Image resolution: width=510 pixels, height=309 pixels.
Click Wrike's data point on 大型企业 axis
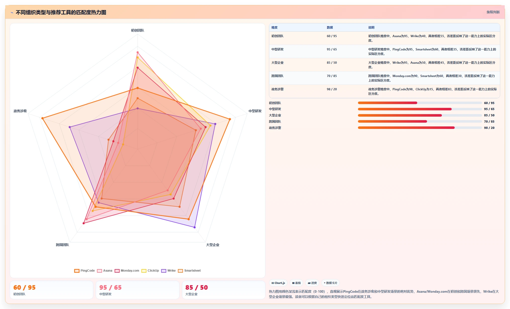[x=195, y=227]
